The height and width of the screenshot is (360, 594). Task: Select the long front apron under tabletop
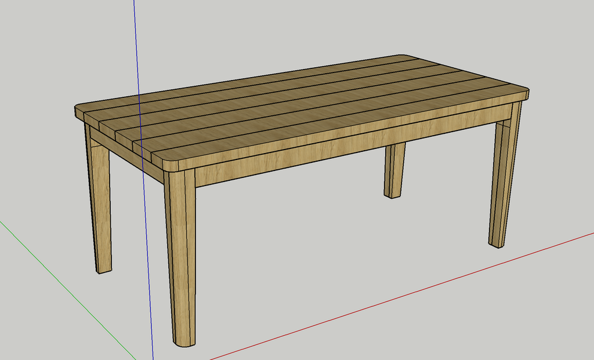point(352,146)
